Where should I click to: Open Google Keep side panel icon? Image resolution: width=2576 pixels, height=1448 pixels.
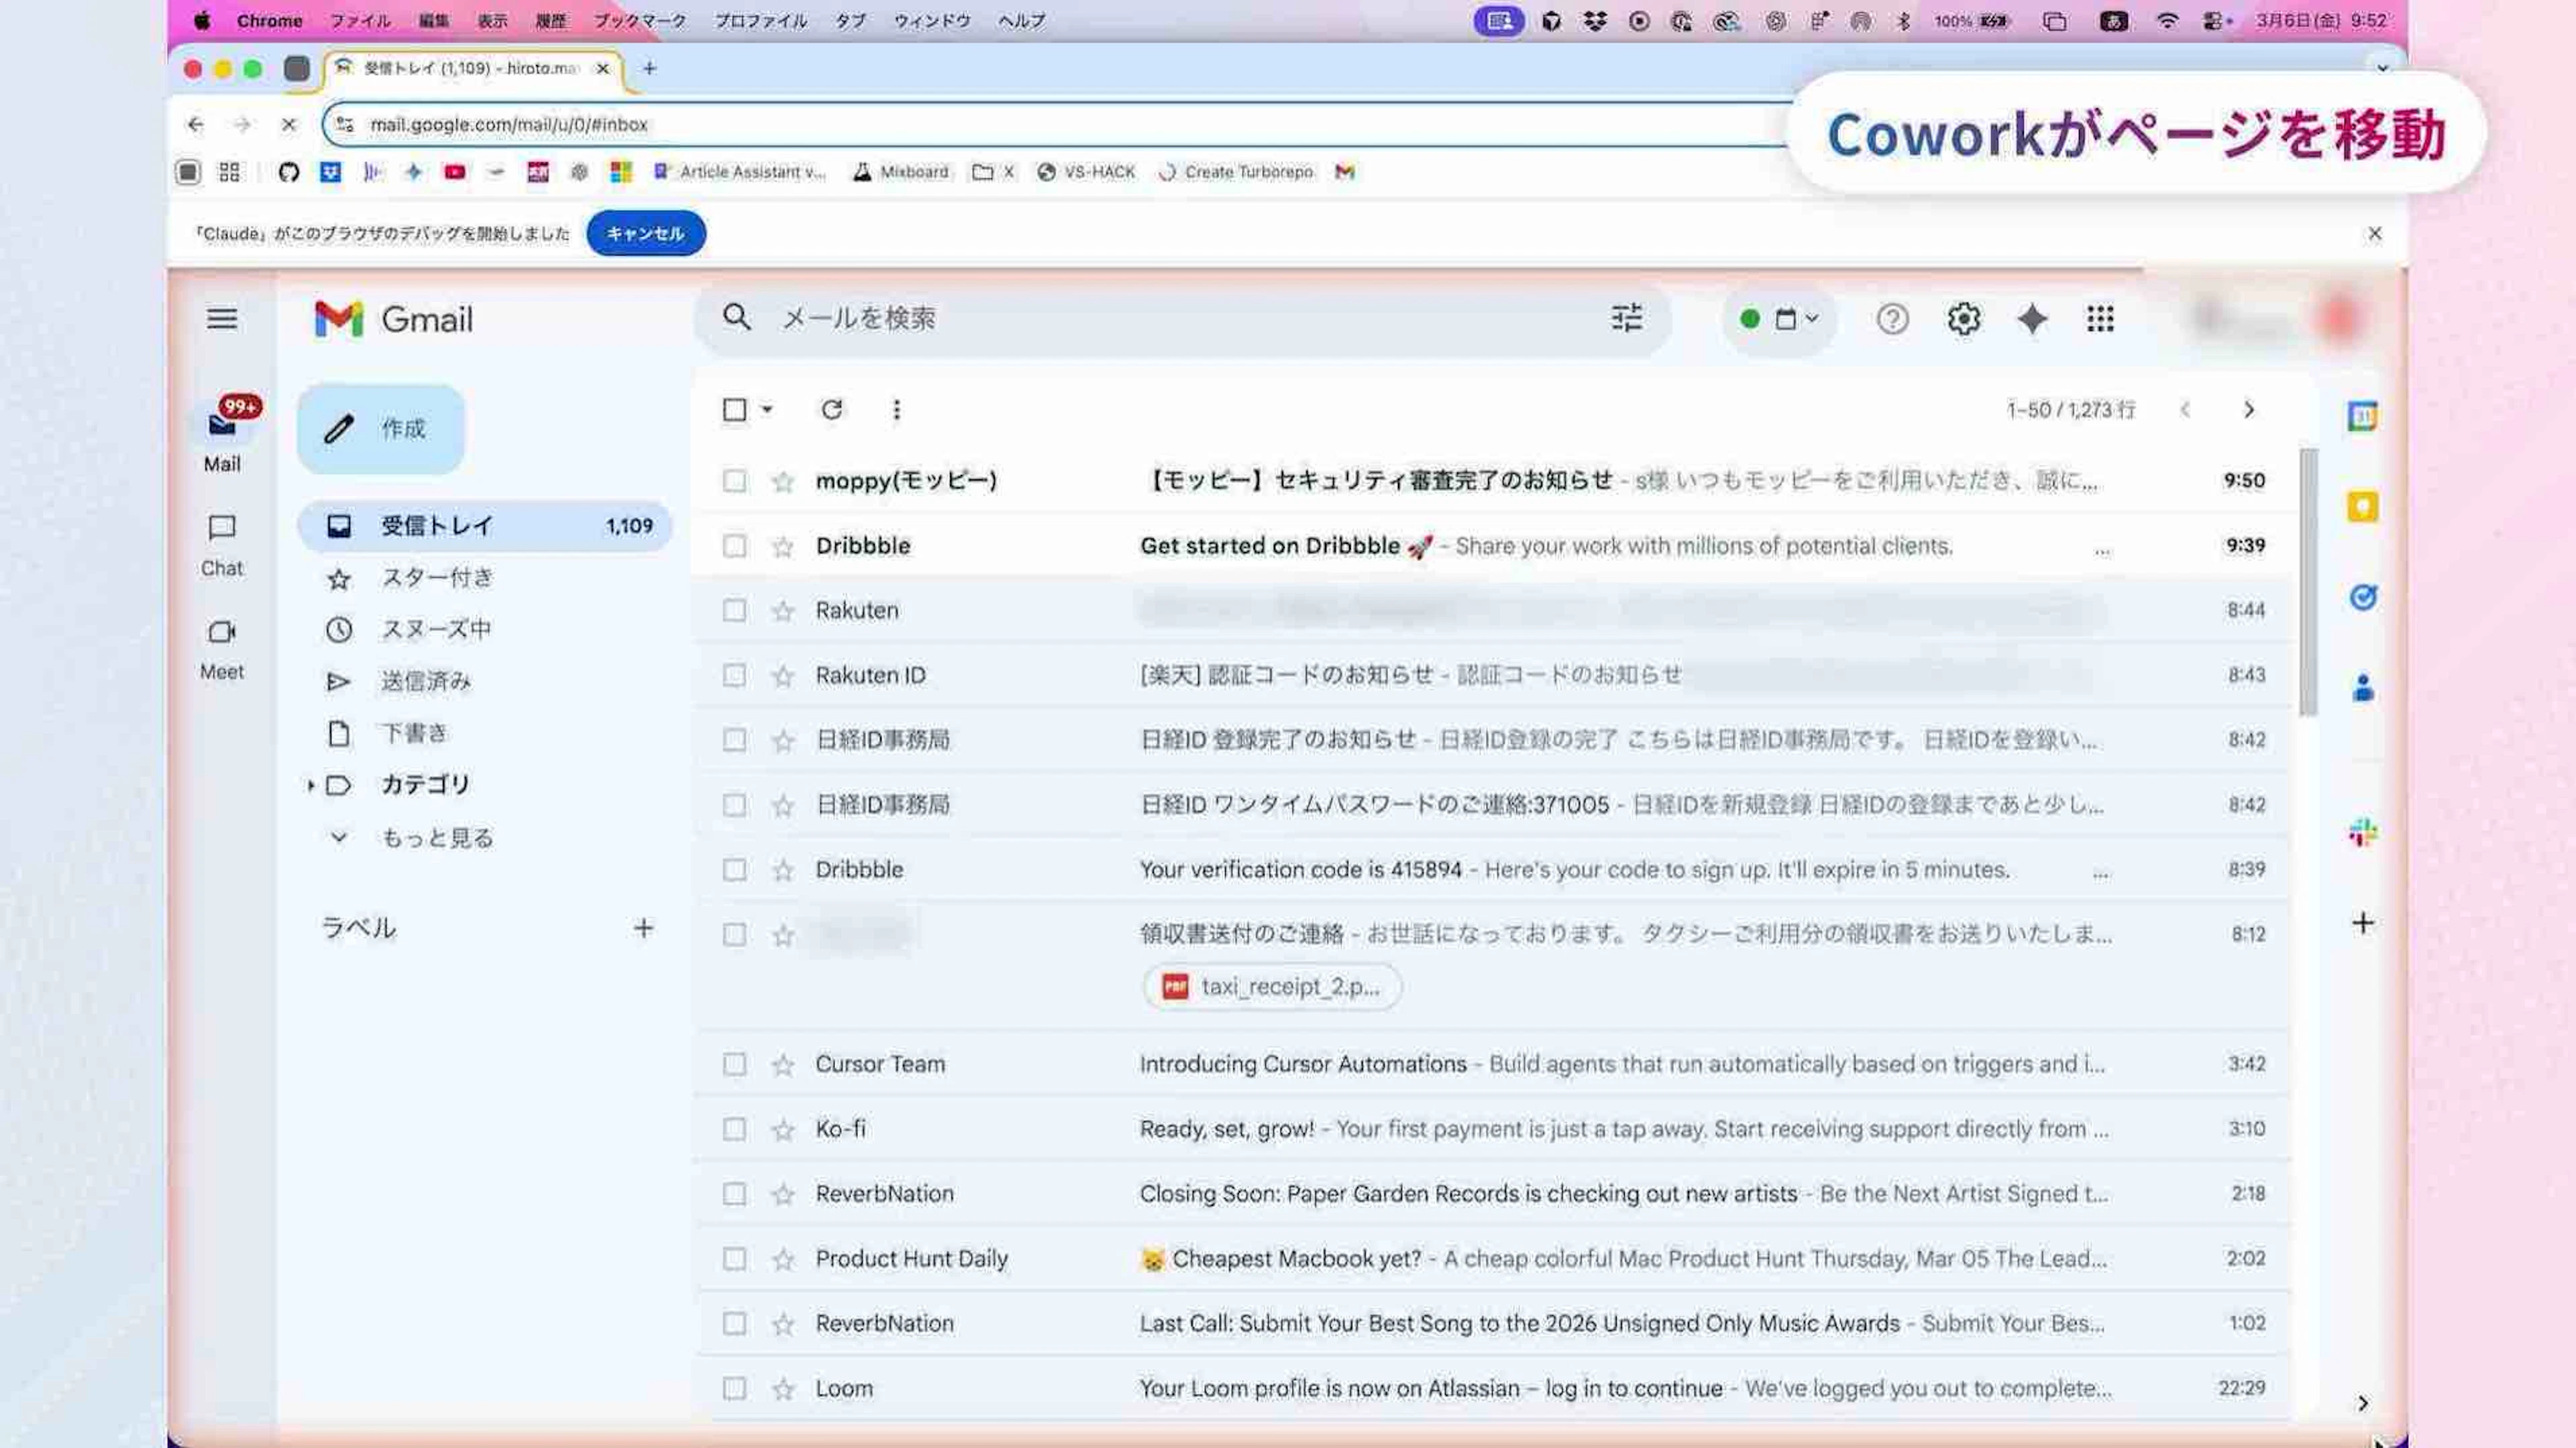click(x=2362, y=507)
